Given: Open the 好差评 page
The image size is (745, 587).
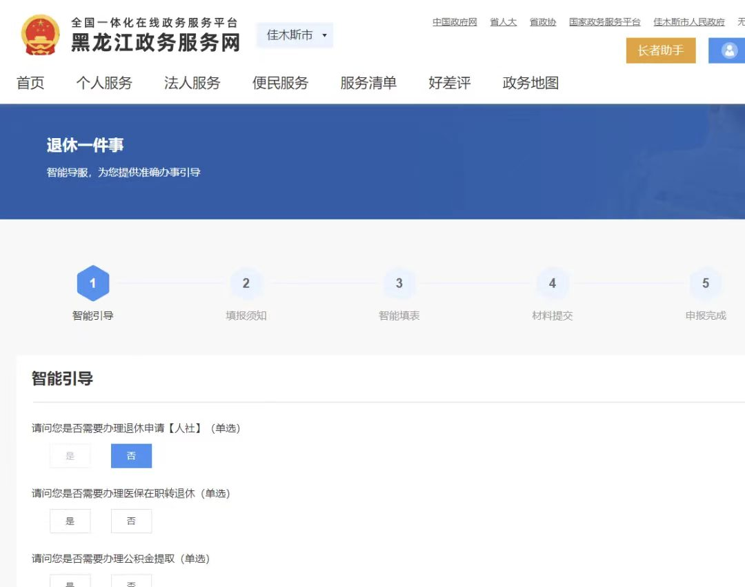Looking at the screenshot, I should (x=450, y=84).
